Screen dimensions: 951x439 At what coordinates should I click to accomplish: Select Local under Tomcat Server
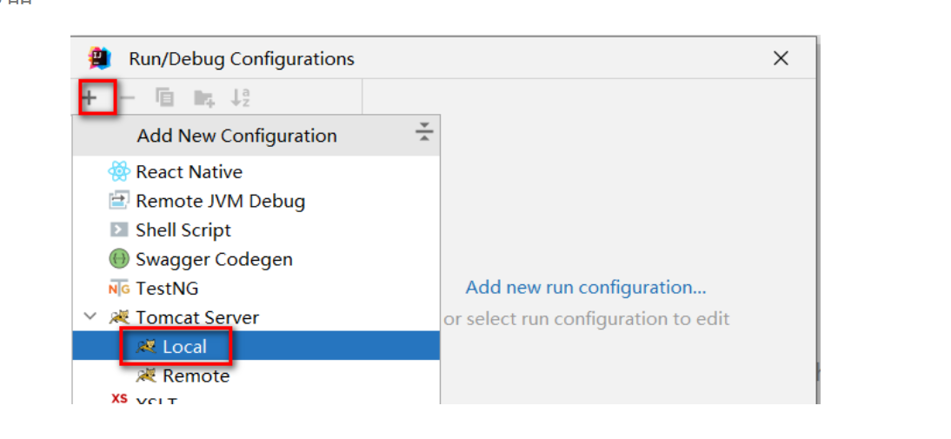pyautogui.click(x=256, y=346)
